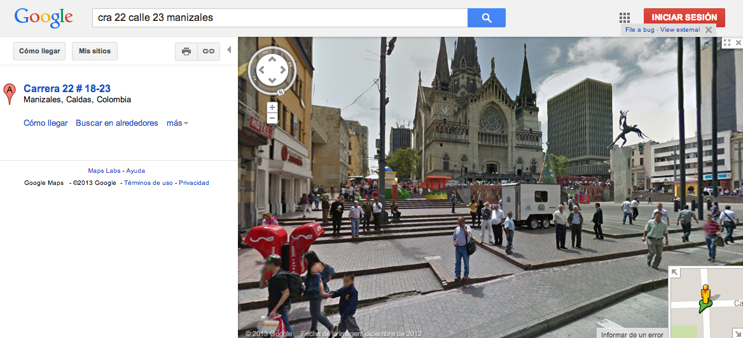Open 'Buscar en alrededores' link
743x338 pixels.
pos(117,123)
